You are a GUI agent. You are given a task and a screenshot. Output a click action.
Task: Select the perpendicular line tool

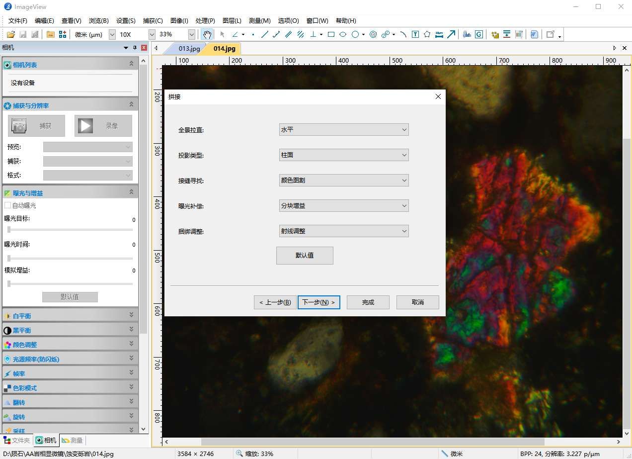click(x=314, y=34)
